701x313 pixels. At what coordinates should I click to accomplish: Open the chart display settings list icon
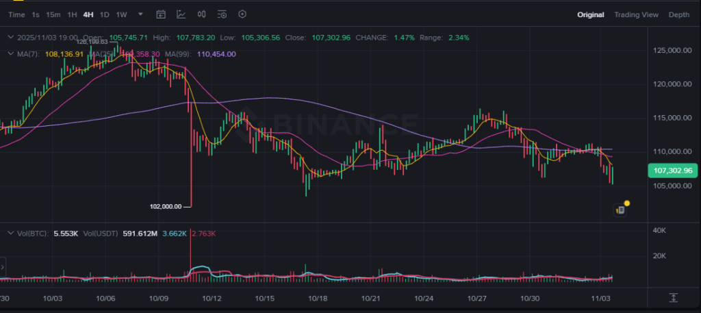(222, 14)
